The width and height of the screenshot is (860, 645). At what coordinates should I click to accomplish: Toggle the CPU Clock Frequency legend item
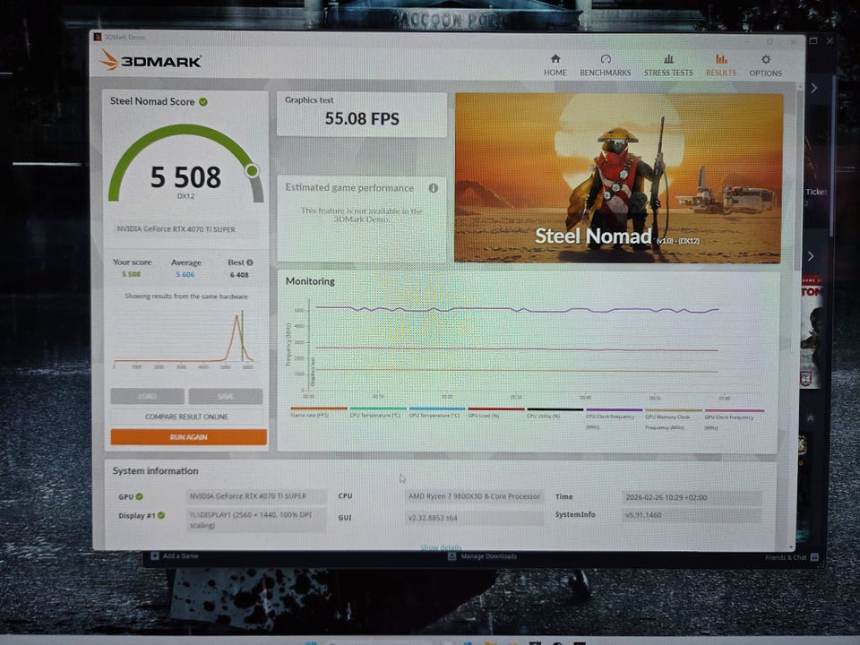[x=614, y=417]
